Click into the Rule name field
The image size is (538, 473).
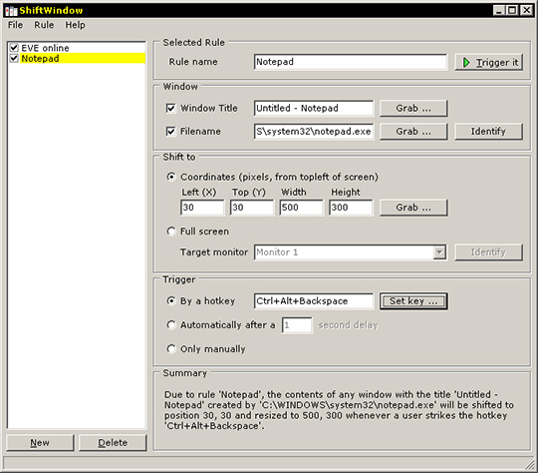pos(351,62)
